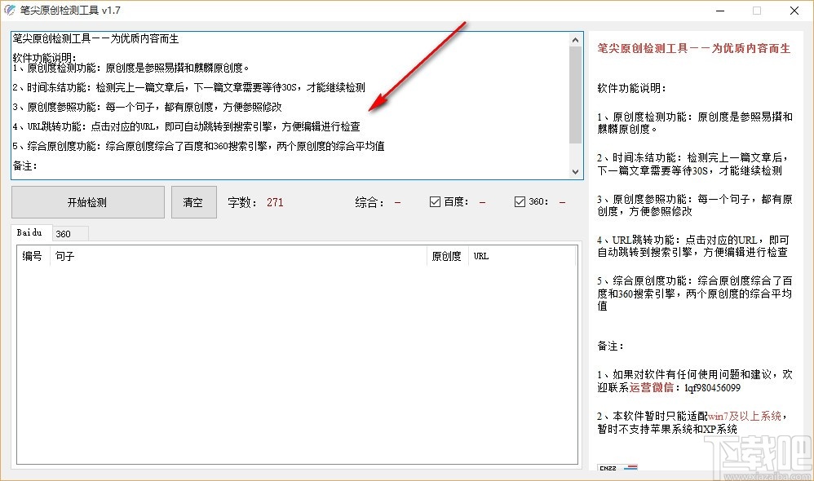
Task: Toggle the 百度 checkbox
Action: 435,202
